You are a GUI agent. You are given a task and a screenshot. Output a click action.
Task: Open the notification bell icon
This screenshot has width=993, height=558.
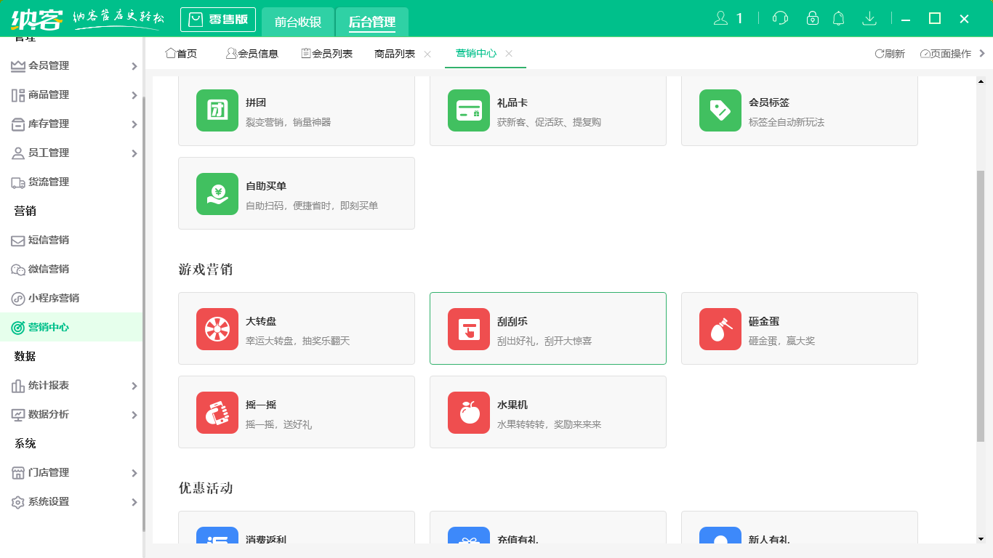click(x=838, y=18)
